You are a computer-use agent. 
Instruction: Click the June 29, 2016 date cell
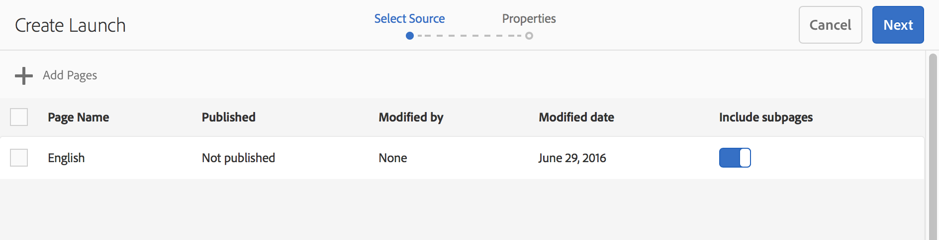tap(572, 158)
